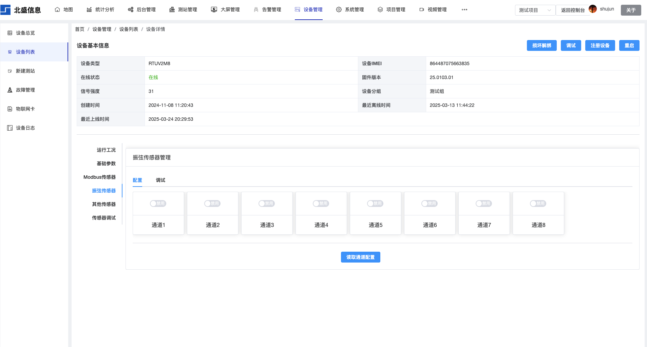Click the 读取通道配置 button
The height and width of the screenshot is (347, 647).
tap(360, 257)
